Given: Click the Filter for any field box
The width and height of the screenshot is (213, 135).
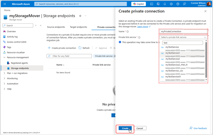Looking at the screenshot, I should click(69, 56).
